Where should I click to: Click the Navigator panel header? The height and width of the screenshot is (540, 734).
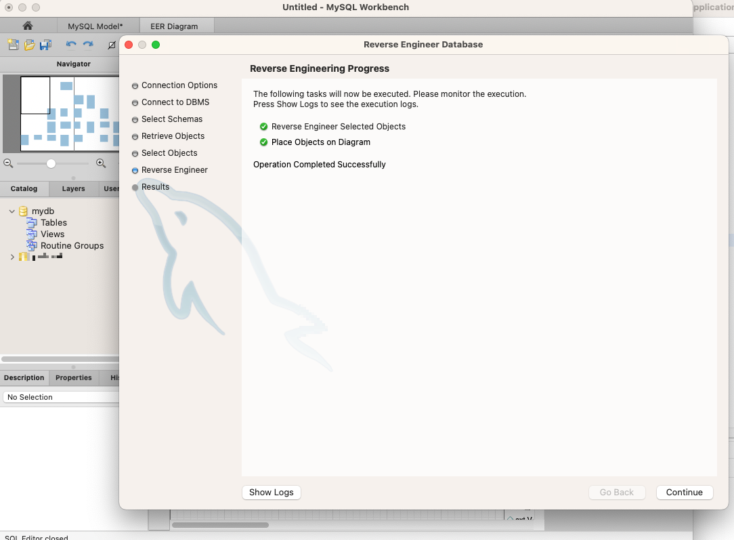[74, 64]
